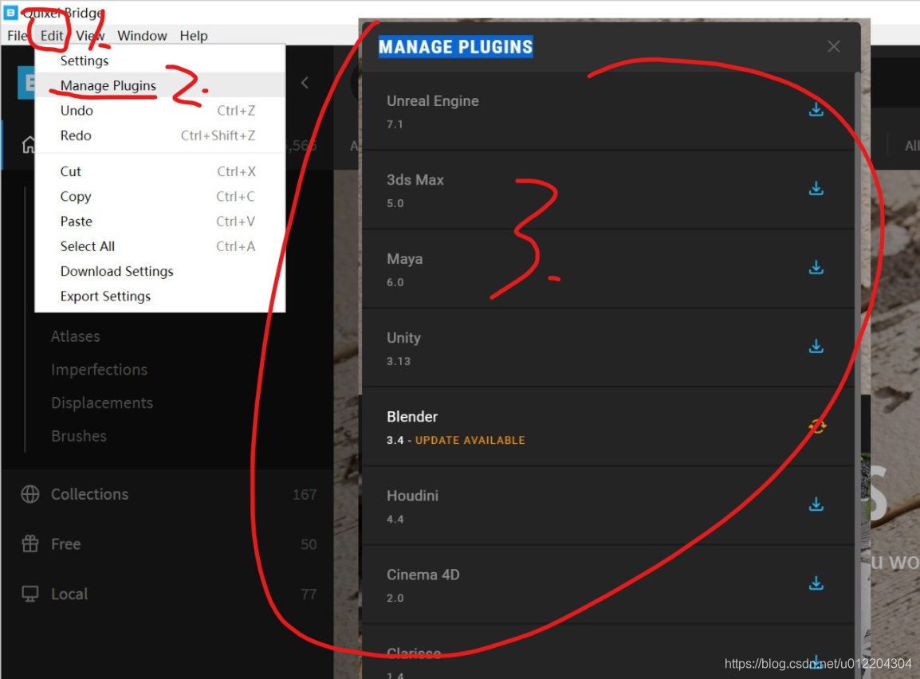Click the Free count 50
This screenshot has height=679, width=920.
tap(309, 545)
